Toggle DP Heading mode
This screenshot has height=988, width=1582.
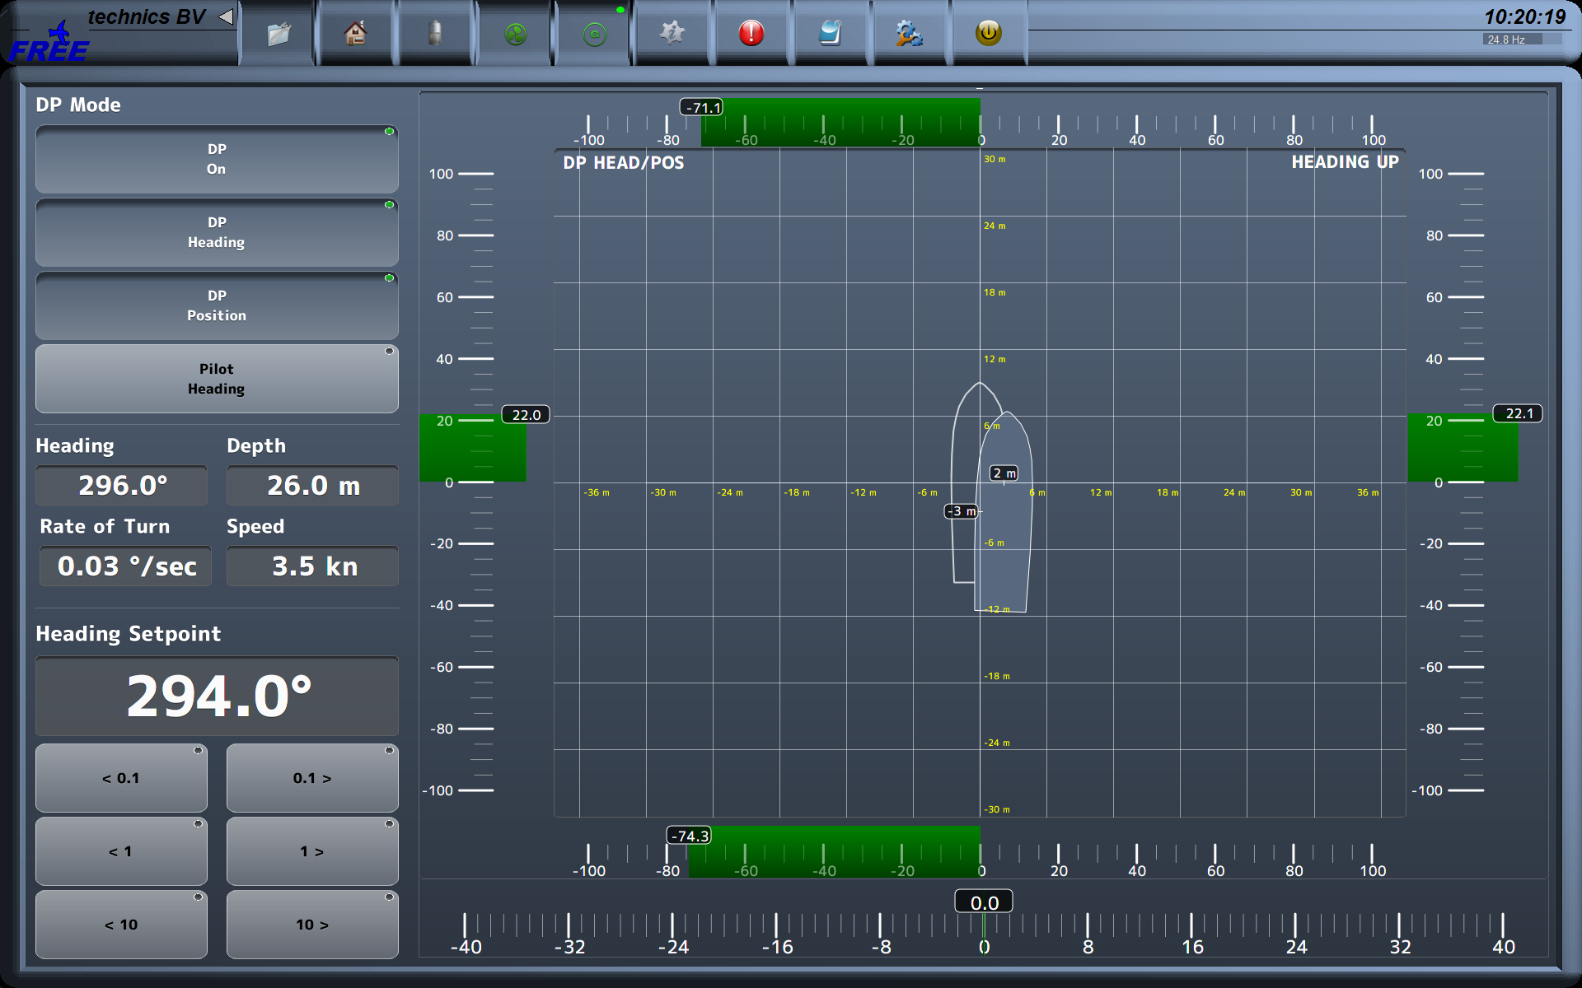[x=217, y=233]
